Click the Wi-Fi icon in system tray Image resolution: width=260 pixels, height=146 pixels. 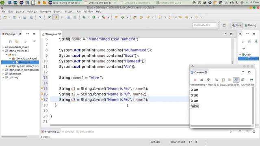(x=242, y=3)
